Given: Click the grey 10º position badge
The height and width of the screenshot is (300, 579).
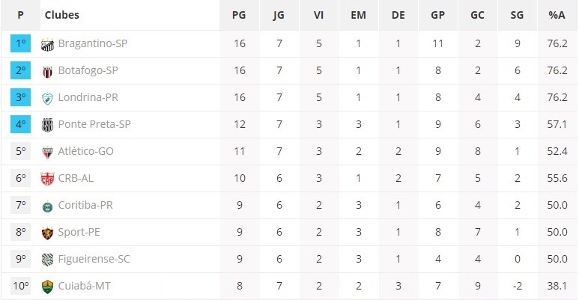Looking at the screenshot, I should point(21,286).
